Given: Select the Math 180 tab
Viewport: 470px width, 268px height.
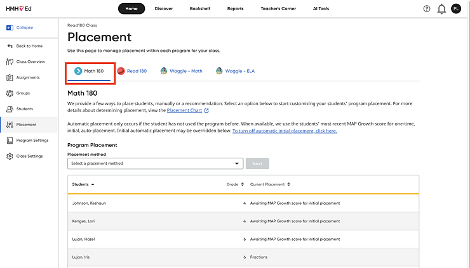Looking at the screenshot, I should [89, 72].
